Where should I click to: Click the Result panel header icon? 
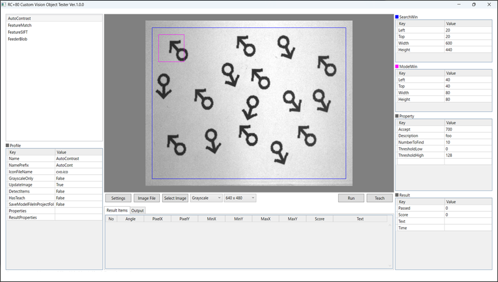397,195
